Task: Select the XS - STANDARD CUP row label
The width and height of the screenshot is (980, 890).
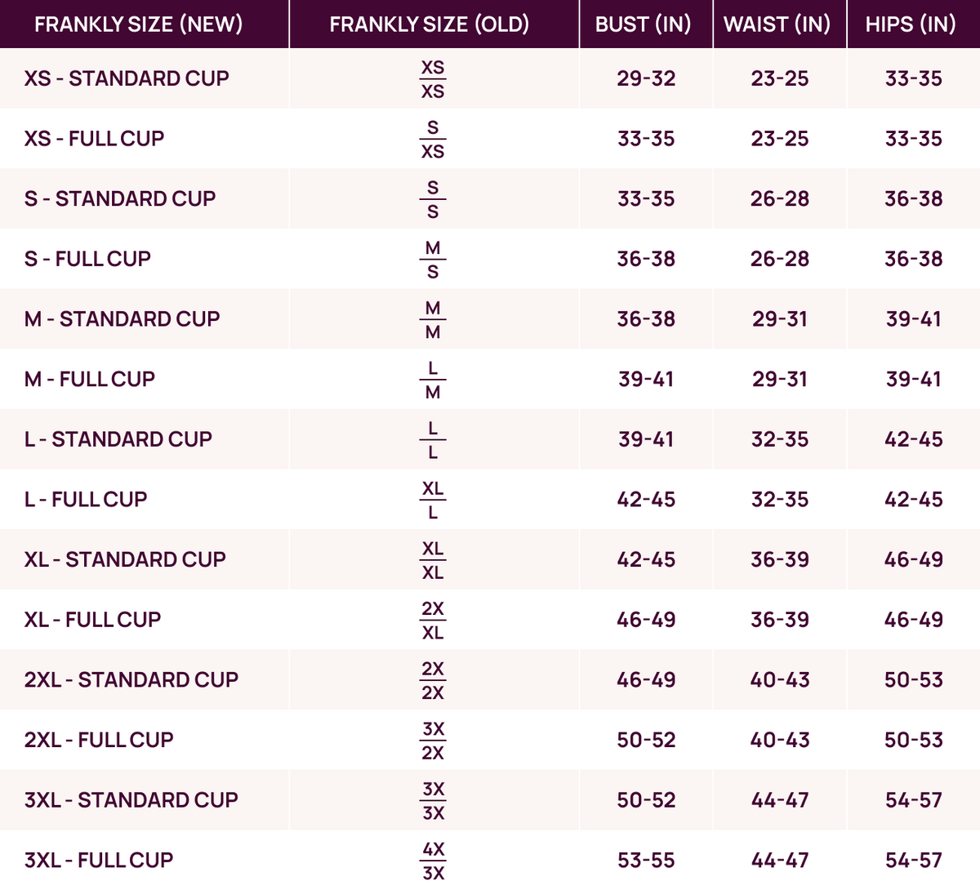Action: click(x=127, y=78)
